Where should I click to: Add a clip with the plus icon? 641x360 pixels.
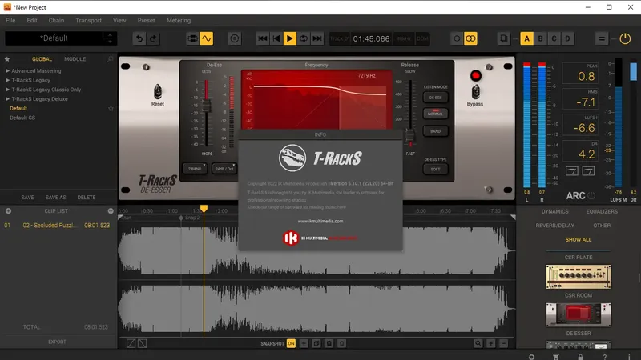(8, 211)
